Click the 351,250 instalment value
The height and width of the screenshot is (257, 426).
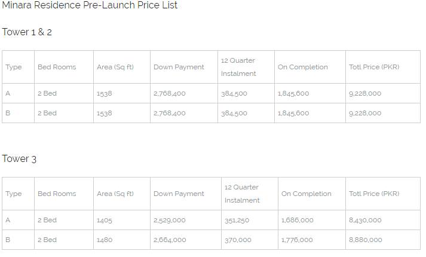(x=237, y=221)
